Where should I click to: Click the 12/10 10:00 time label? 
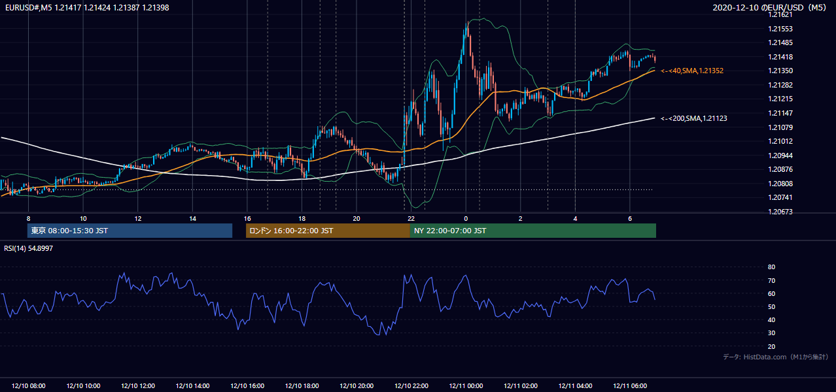click(83, 386)
